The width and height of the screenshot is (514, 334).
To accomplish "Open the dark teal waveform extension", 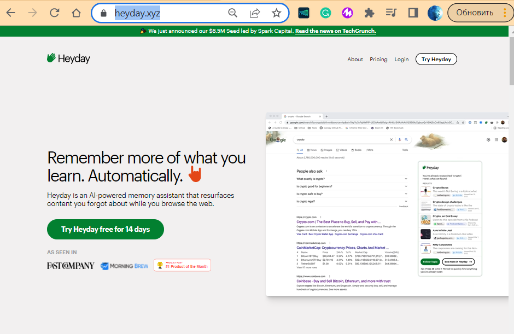I will coord(303,13).
